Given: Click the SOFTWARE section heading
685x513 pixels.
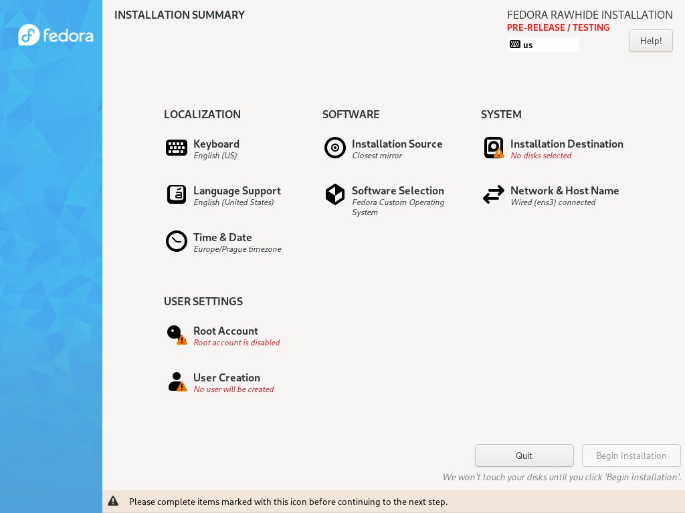Looking at the screenshot, I should tap(351, 114).
